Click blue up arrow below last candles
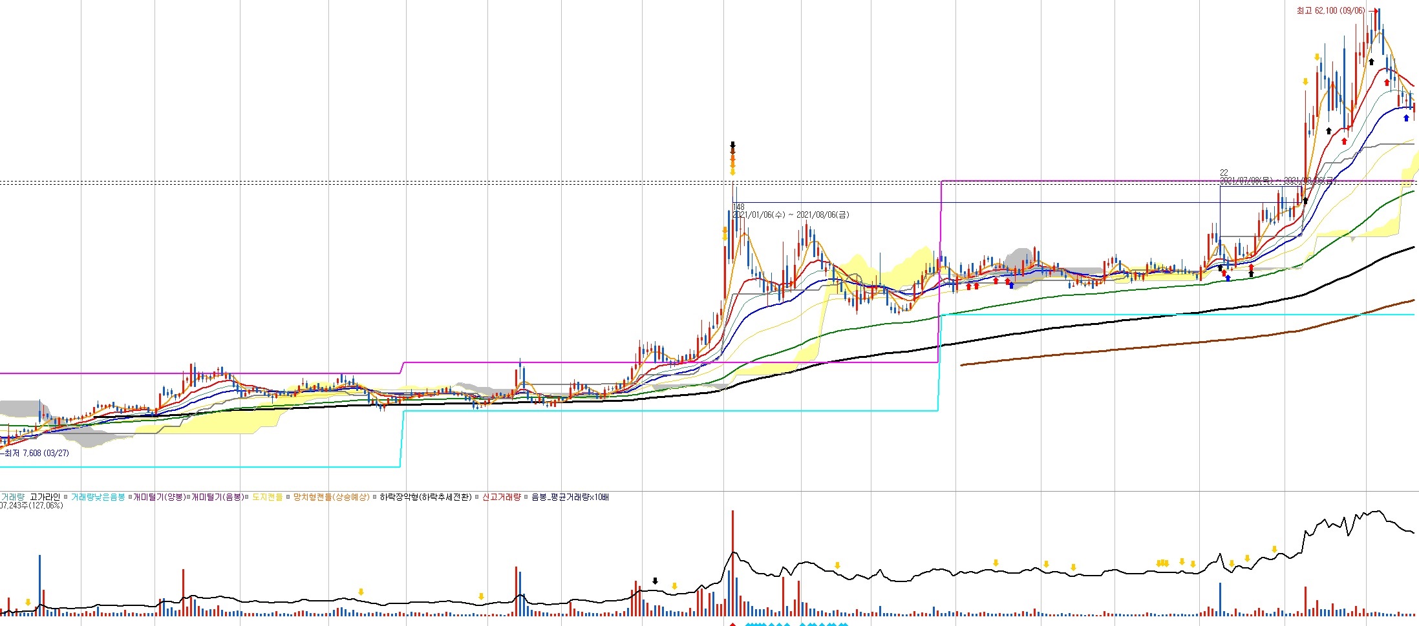Screen dimensions: 1419x626 pos(1406,118)
